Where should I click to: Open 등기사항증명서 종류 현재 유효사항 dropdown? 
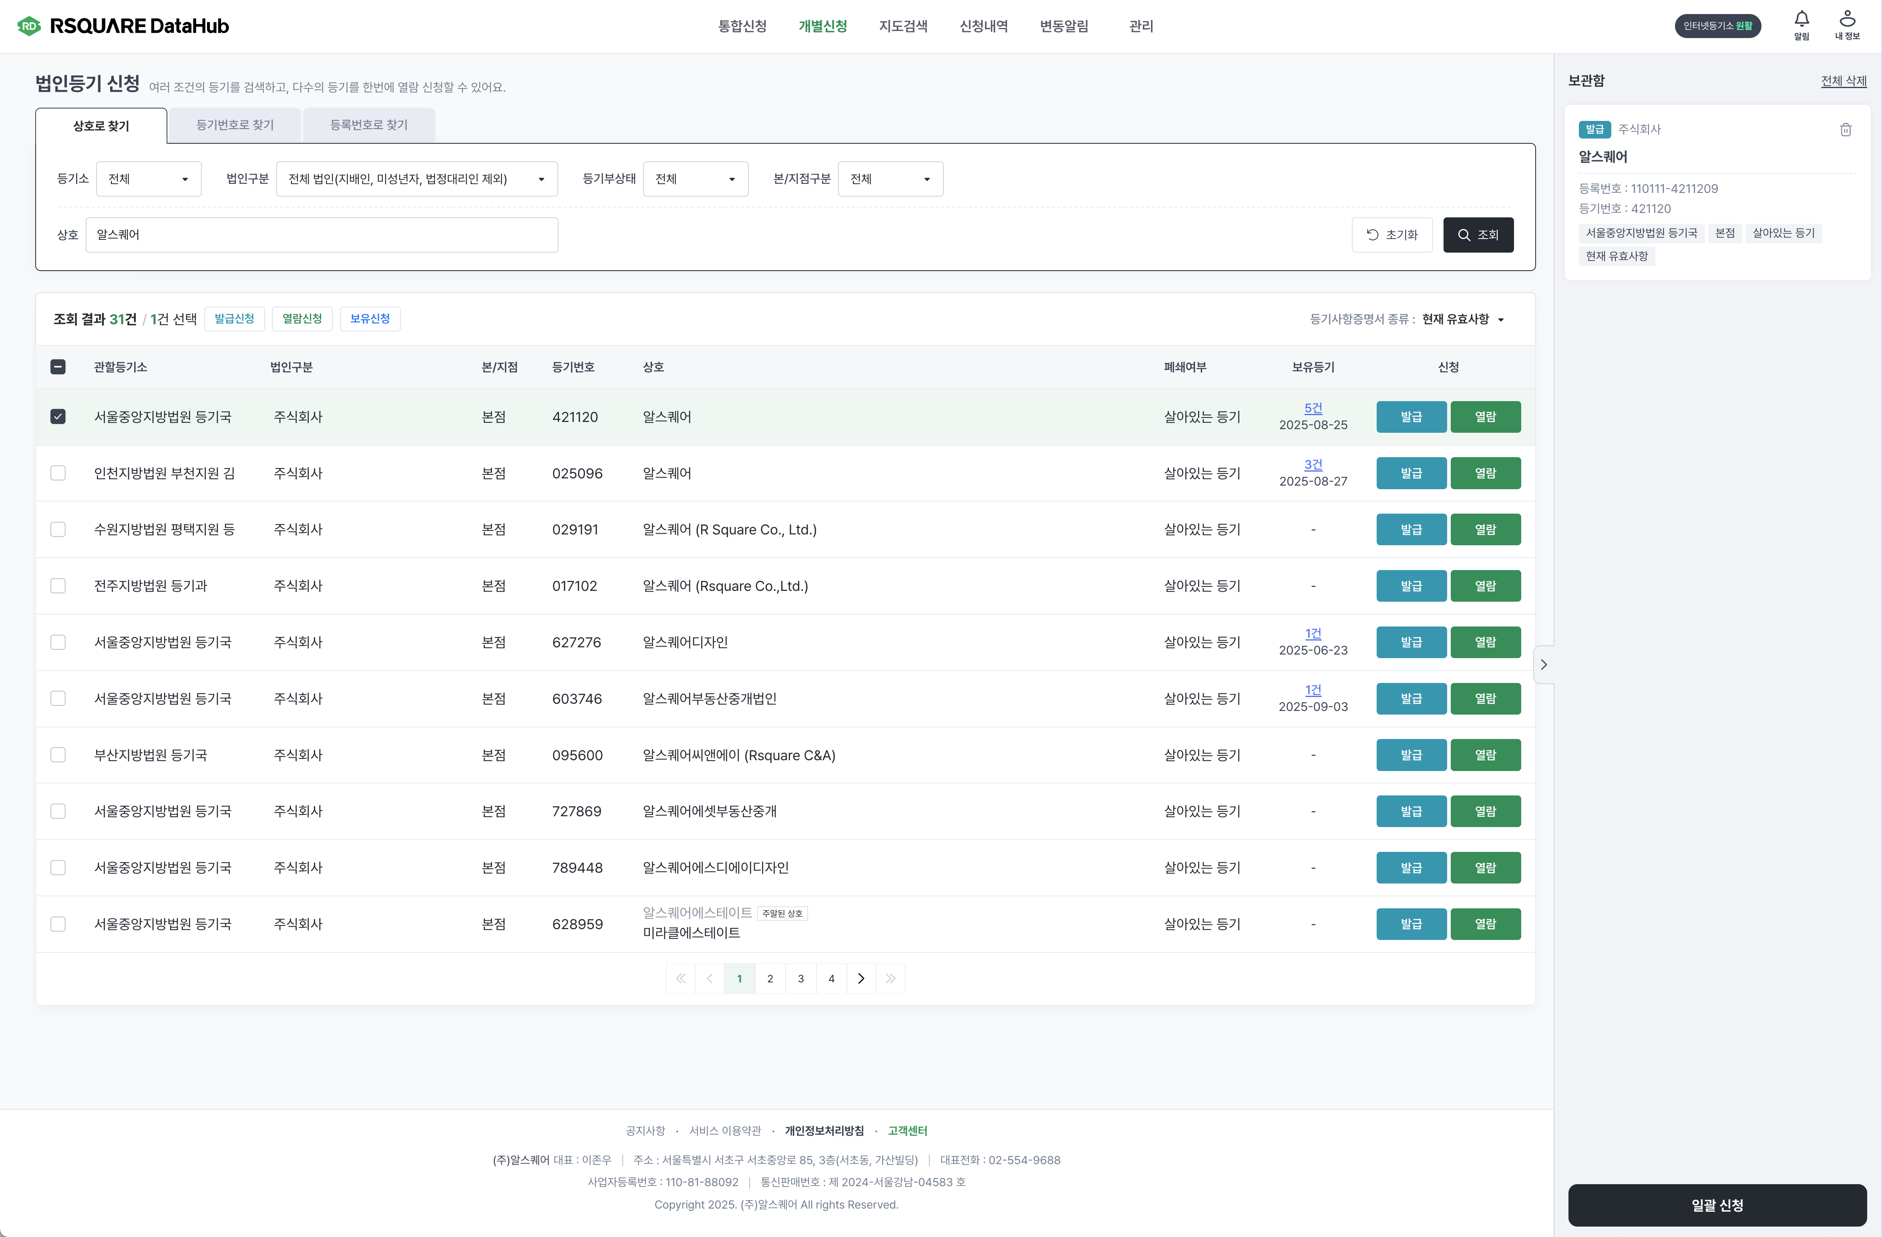(x=1462, y=319)
